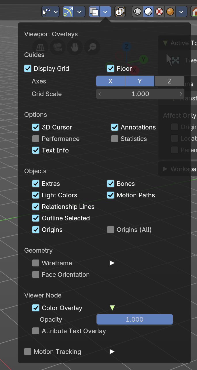Uncheck the Relationship Lines checkbox
This screenshot has width=197, height=370.
pos(36,207)
